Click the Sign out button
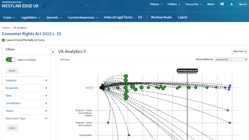 tap(242, 4)
